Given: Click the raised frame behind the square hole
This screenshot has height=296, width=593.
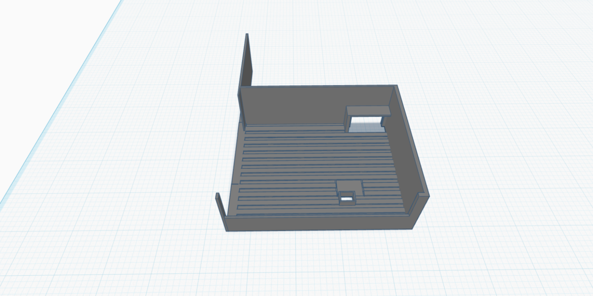Looking at the screenshot, I should (x=349, y=186).
